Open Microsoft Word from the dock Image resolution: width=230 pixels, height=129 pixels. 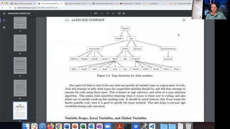[67, 126]
